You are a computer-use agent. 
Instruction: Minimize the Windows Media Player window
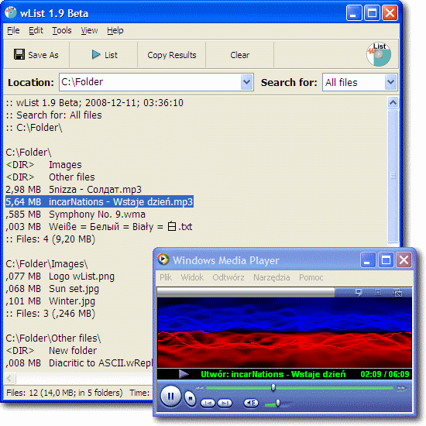coord(368,260)
